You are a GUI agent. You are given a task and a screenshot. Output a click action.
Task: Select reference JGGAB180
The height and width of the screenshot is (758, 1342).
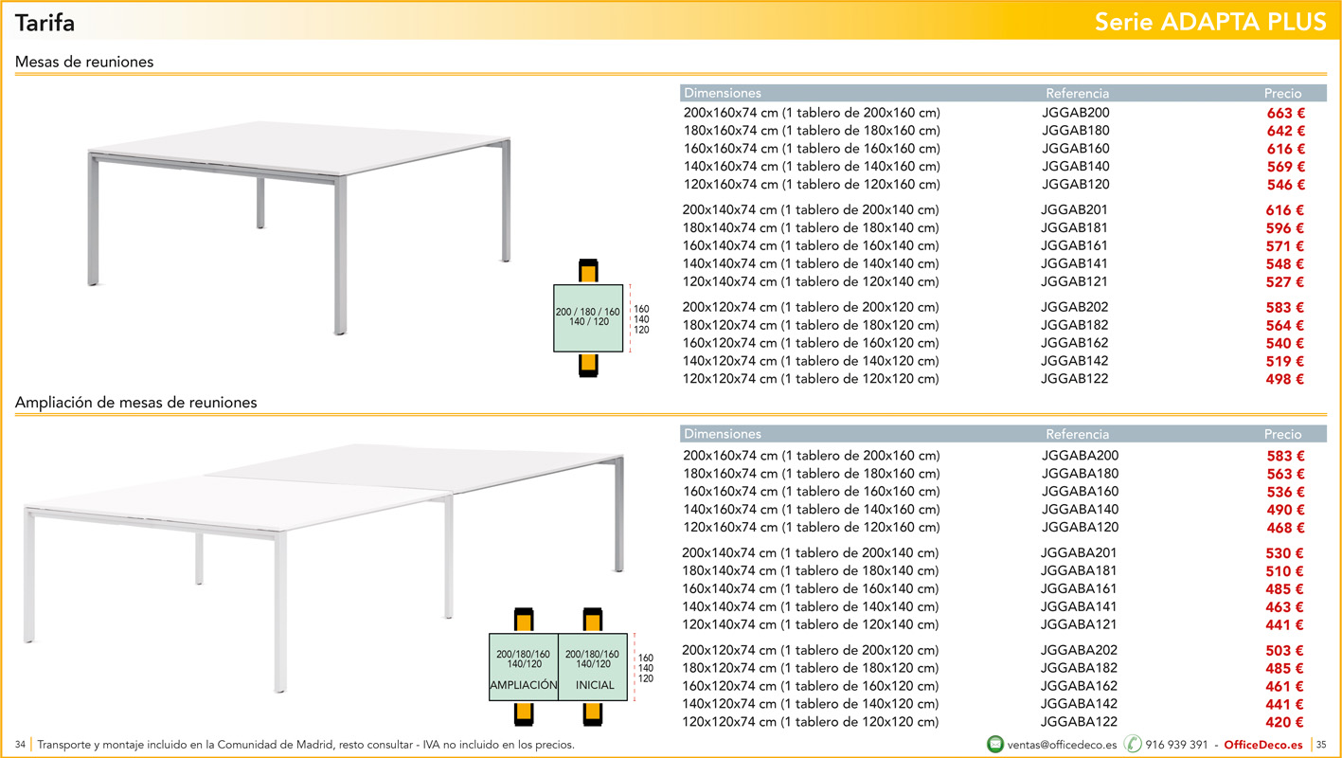pyautogui.click(x=1076, y=131)
